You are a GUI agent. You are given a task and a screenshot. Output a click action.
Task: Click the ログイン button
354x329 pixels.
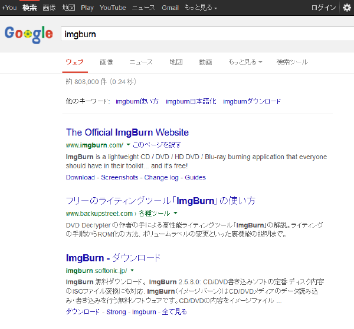323,8
